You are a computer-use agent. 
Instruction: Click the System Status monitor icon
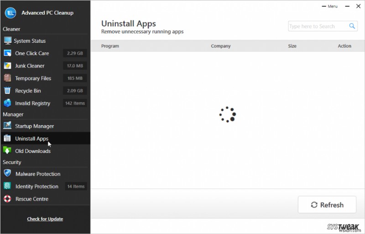(x=7, y=41)
